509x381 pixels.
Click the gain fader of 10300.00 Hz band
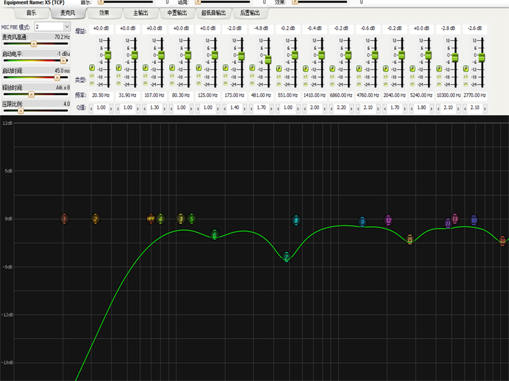pyautogui.click(x=455, y=57)
